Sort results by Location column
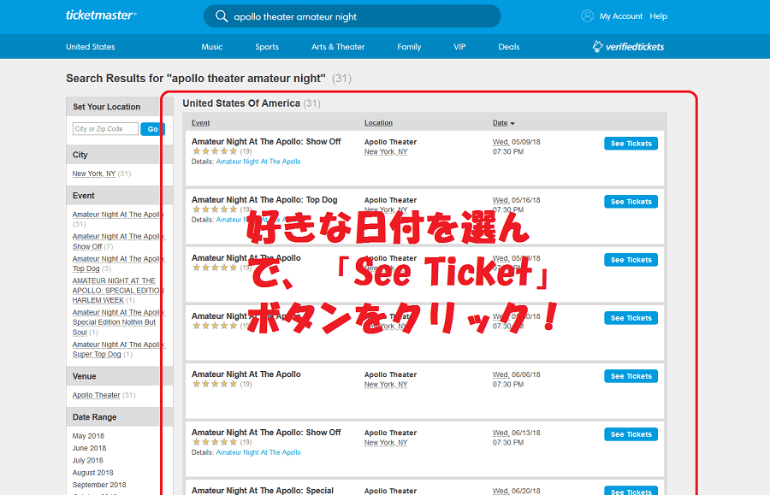 tap(378, 122)
